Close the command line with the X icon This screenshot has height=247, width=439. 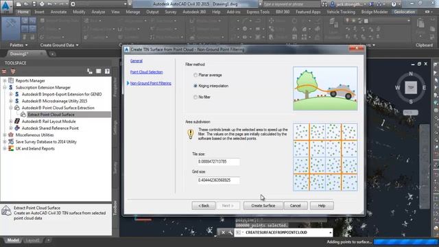[223, 233]
